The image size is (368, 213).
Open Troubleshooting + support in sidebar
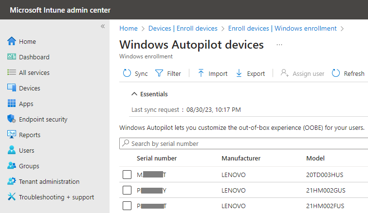[x=56, y=197]
